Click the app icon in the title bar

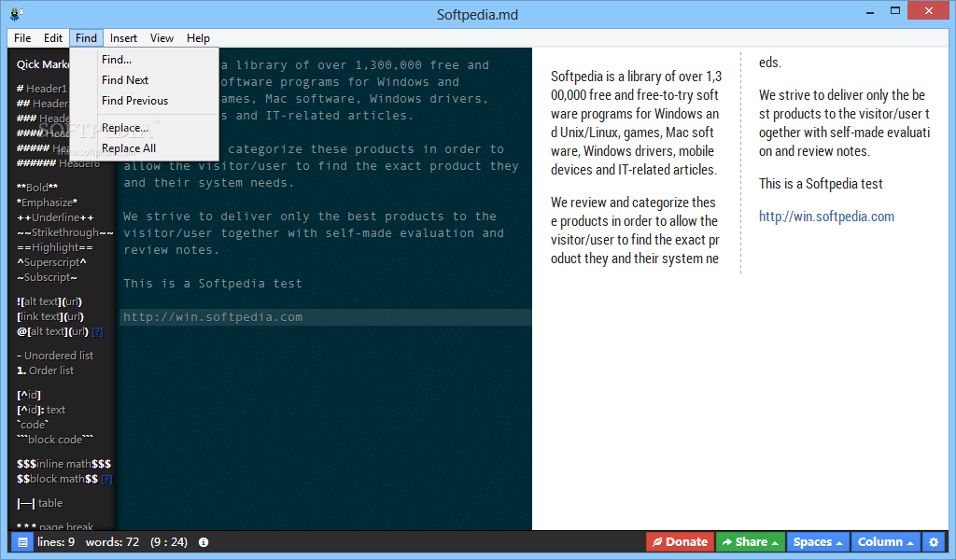click(17, 13)
